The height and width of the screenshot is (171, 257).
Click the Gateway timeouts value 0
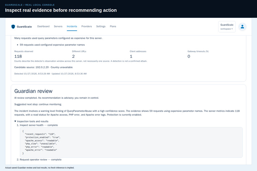(x=189, y=56)
